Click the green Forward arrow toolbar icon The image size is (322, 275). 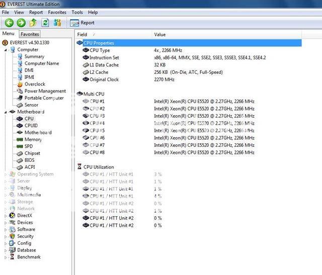point(21,23)
